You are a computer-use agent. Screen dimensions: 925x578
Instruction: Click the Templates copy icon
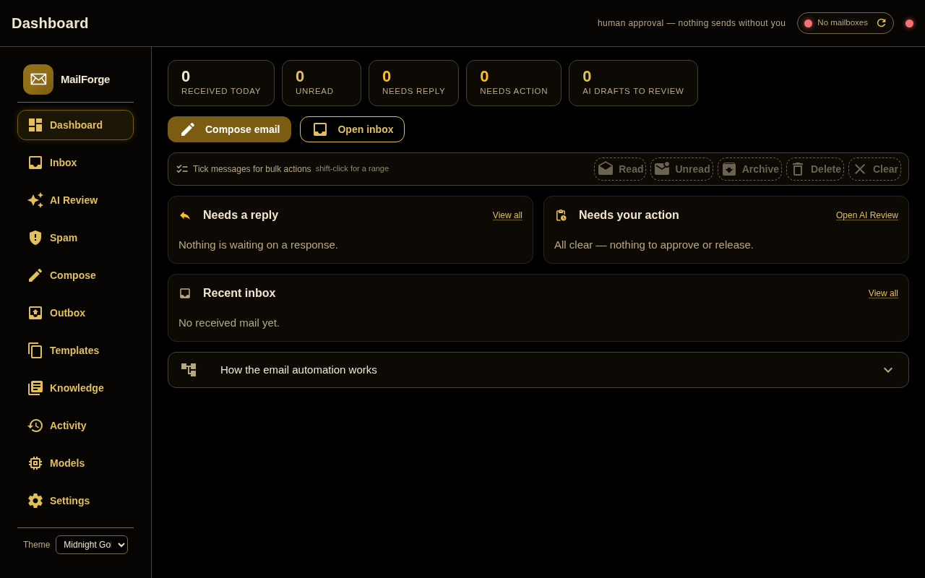(x=35, y=350)
